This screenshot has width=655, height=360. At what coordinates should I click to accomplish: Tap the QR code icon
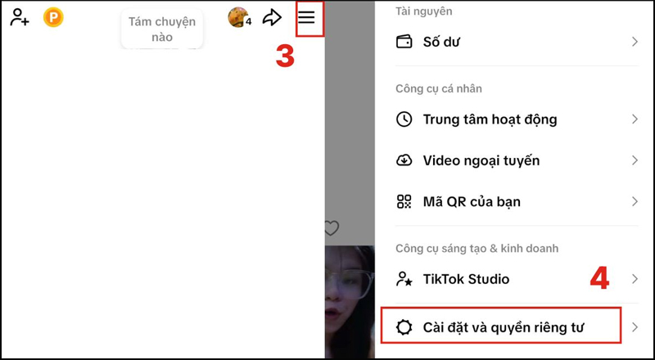[x=404, y=202]
